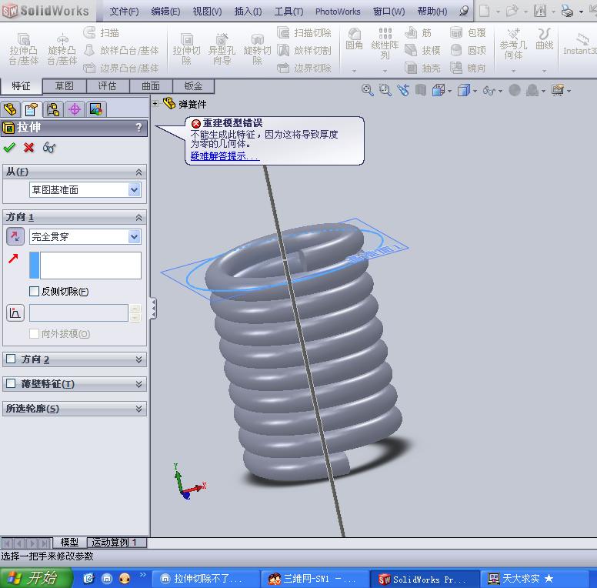Toggle detailed preview glasses icon

pos(49,147)
